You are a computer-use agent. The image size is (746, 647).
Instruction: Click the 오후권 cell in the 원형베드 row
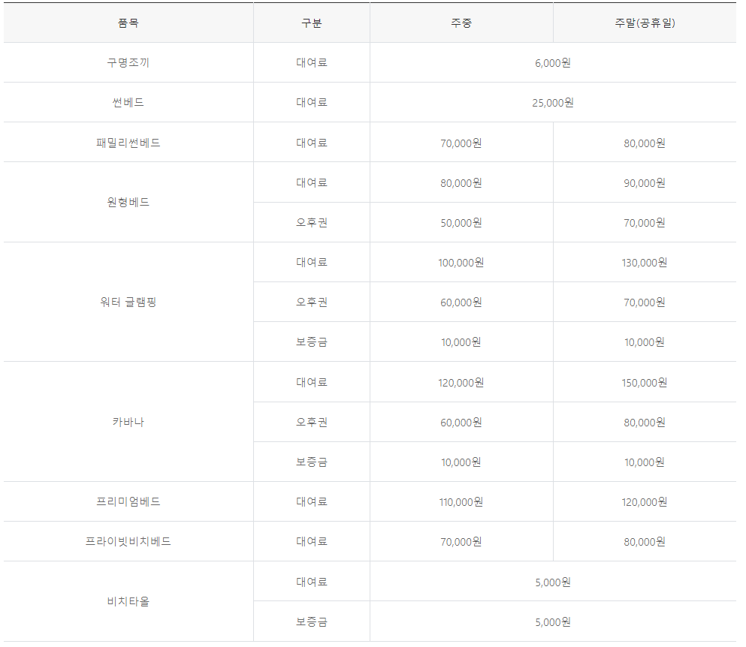click(312, 222)
